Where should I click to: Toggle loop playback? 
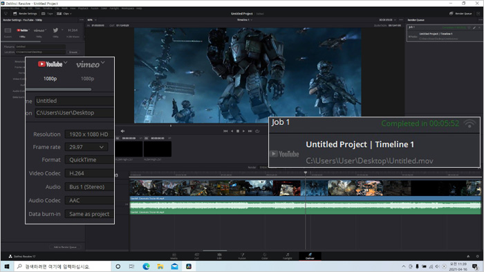[257, 131]
